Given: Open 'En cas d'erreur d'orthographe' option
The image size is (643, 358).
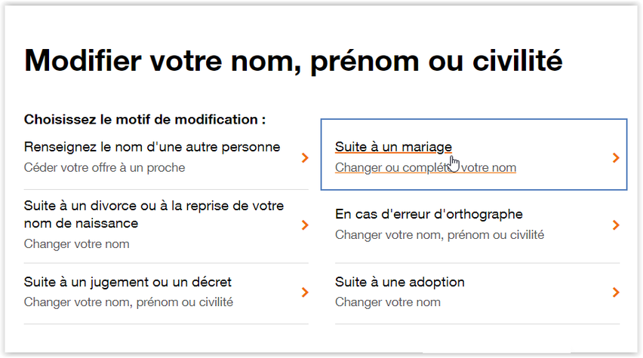Looking at the screenshot, I should (x=429, y=215).
